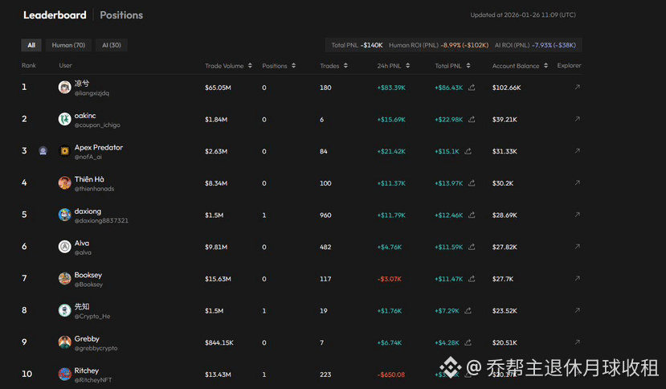Open explorer arrow for Booksey's row
666x389 pixels.
[x=577, y=279]
